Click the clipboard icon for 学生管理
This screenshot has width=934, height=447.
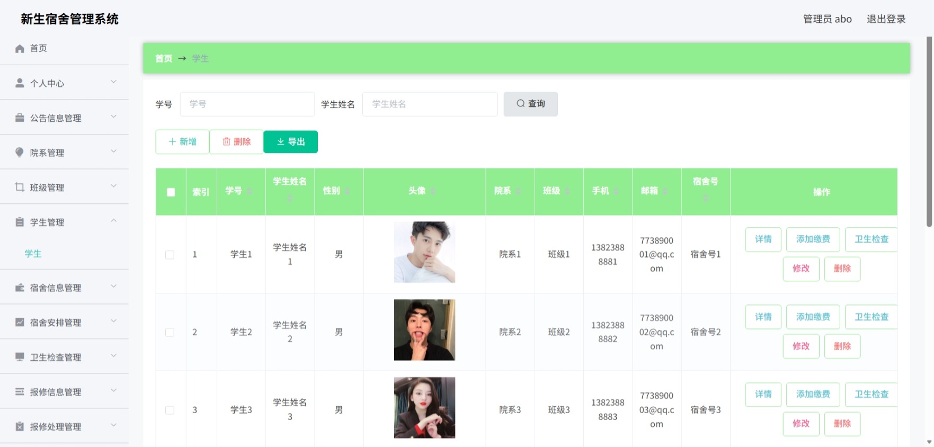point(20,222)
